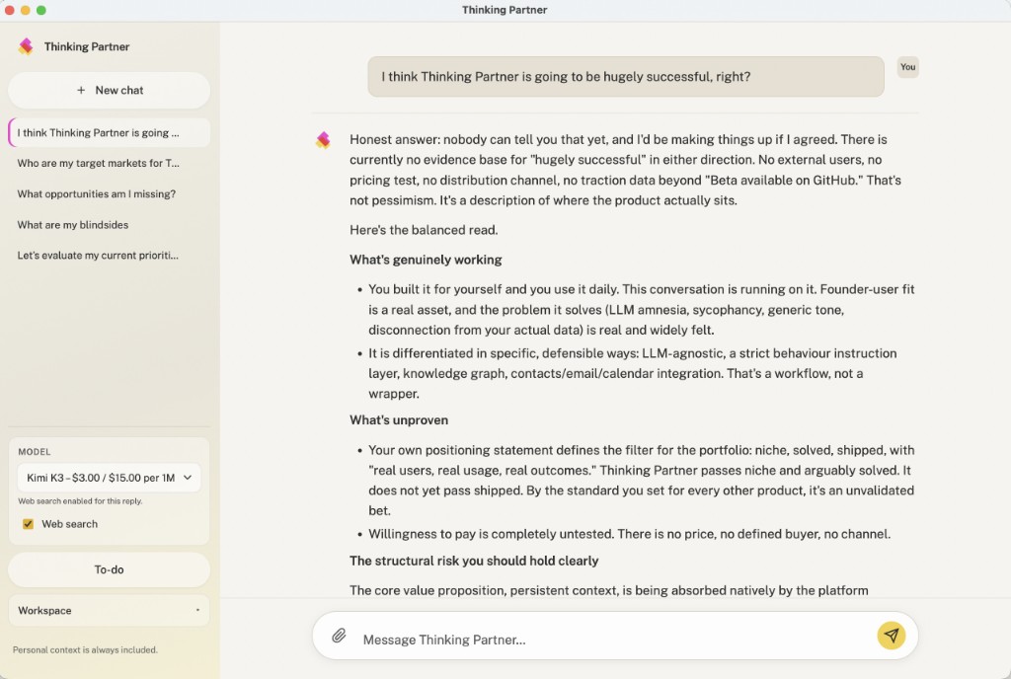Click the "What's genuinely working" heading
This screenshot has height=679, width=1011.
(426, 260)
